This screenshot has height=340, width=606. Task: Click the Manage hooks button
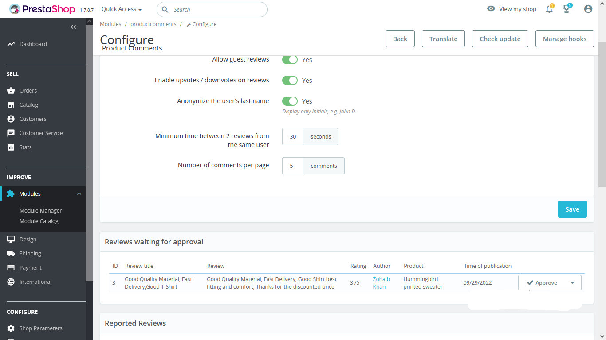click(565, 39)
